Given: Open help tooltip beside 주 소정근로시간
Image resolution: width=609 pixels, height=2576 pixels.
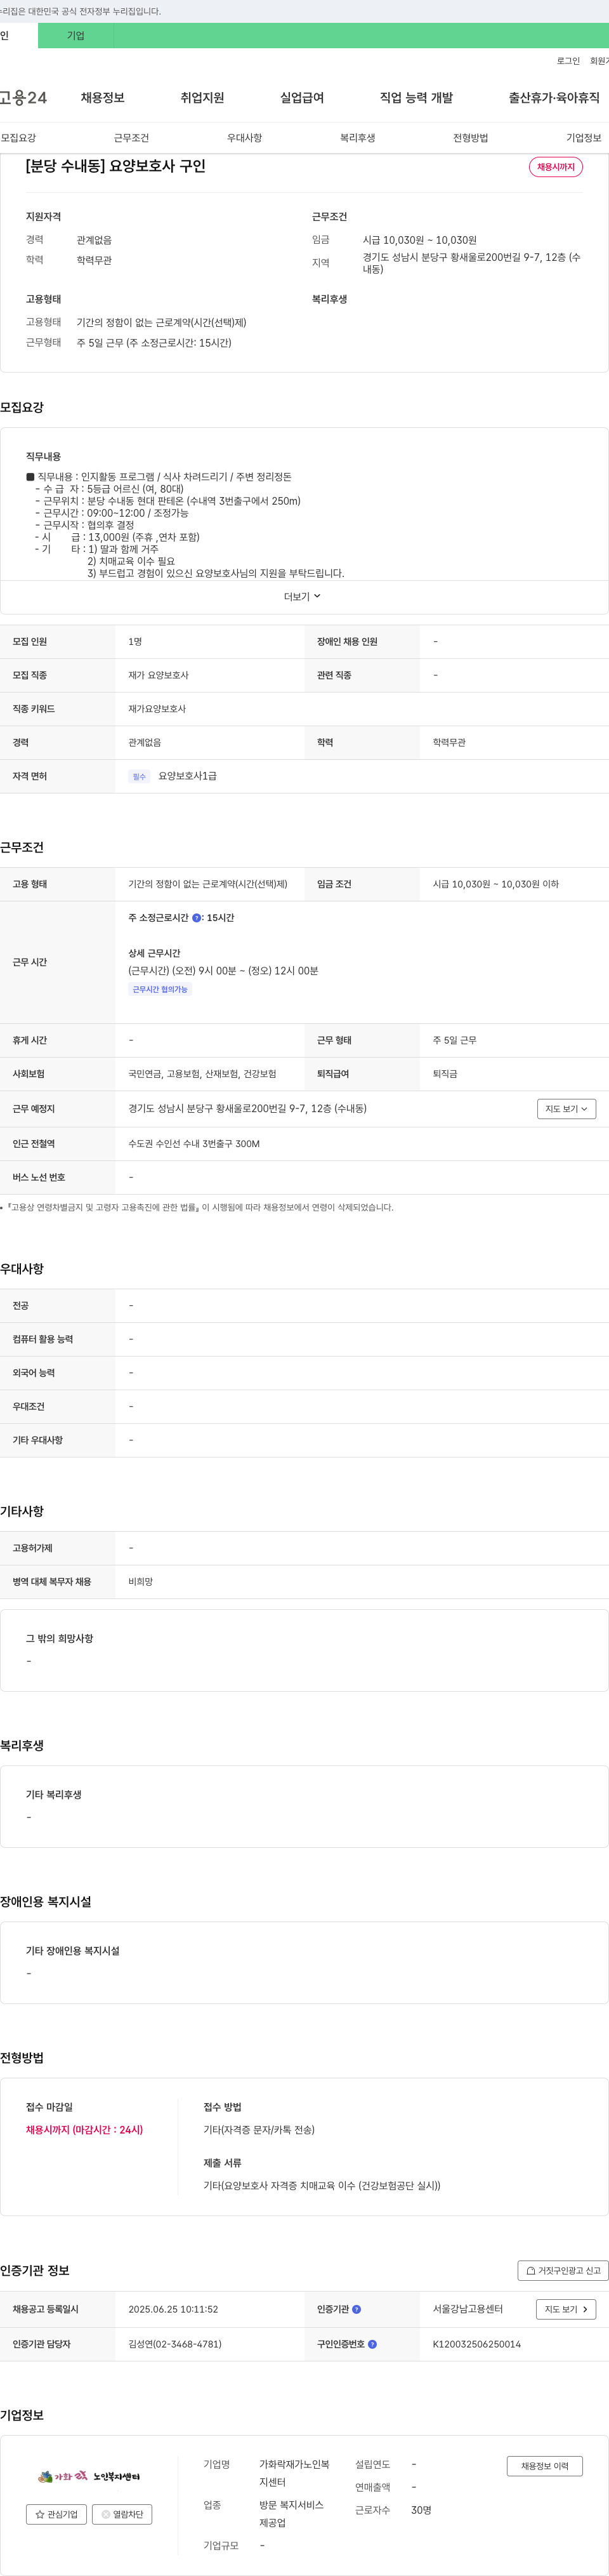Looking at the screenshot, I should point(197,918).
